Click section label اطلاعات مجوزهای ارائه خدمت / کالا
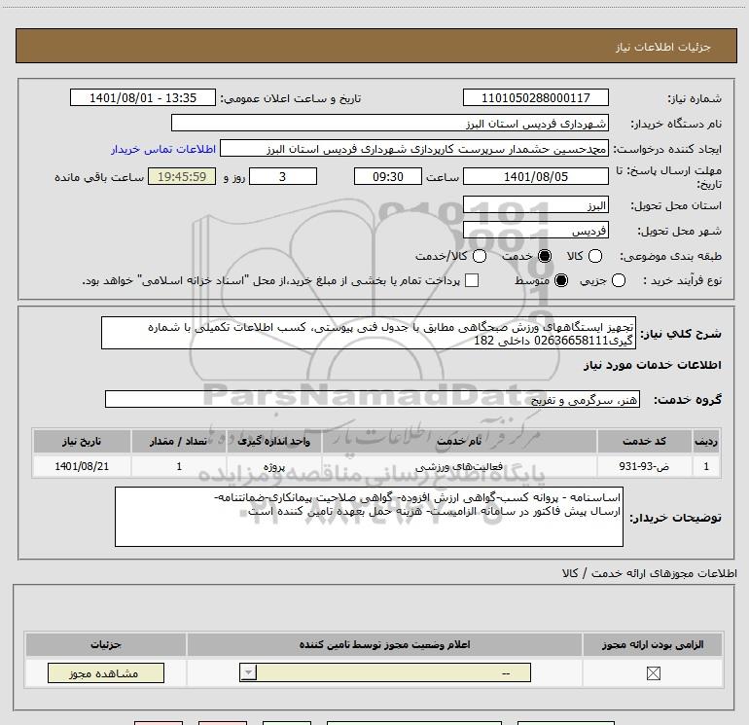The height and width of the screenshot is (725, 749). [649, 573]
